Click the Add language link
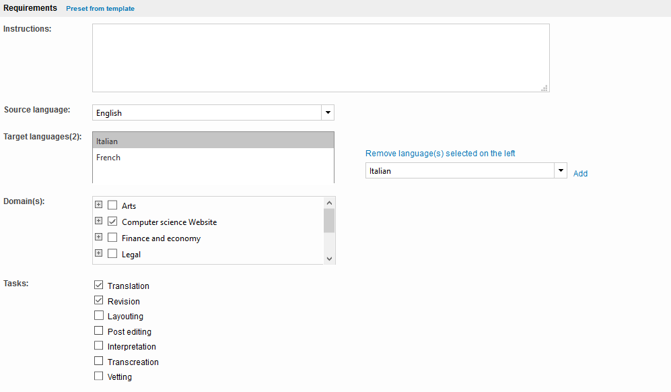Viewport: 671px width, 392px height. [x=580, y=174]
